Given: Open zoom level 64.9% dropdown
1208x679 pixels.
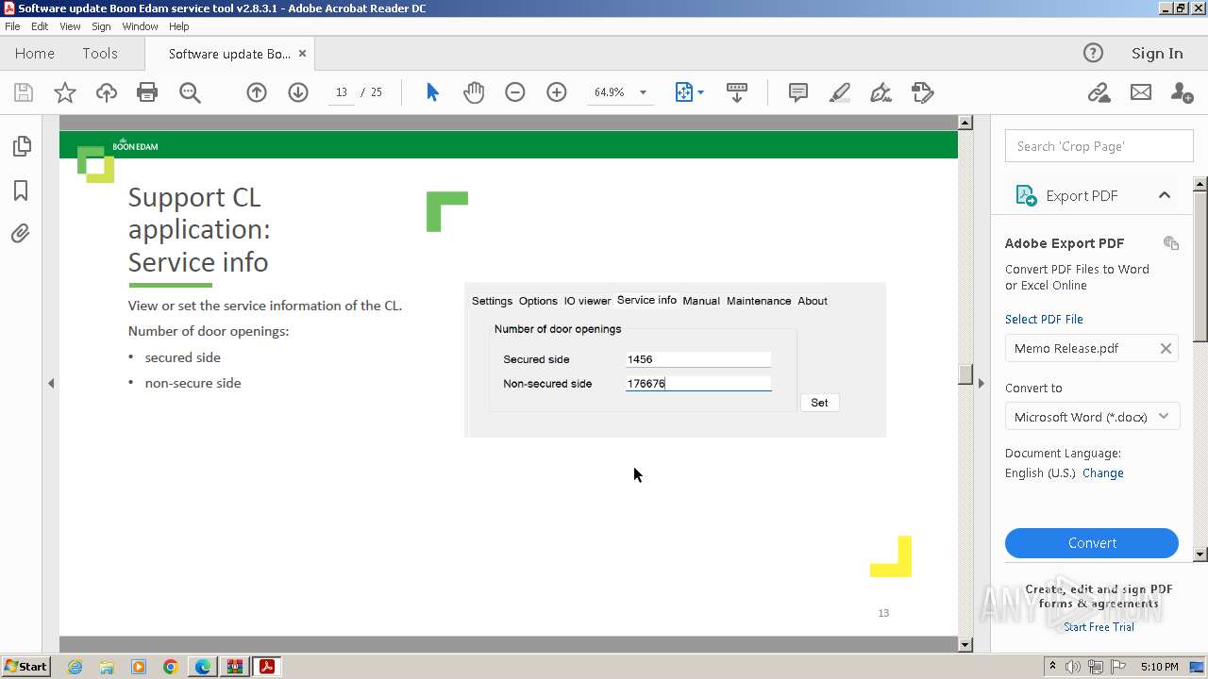Looking at the screenshot, I should pos(643,92).
